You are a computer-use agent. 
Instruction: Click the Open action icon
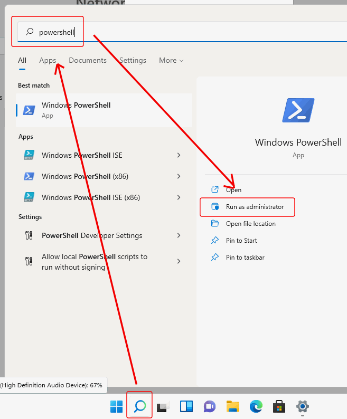point(215,189)
